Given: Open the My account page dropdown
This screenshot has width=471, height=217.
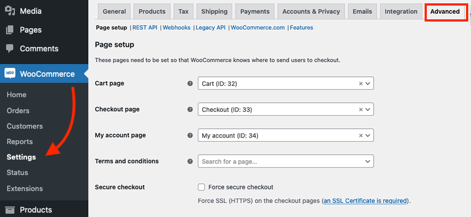Looking at the screenshot, I should click(285, 135).
